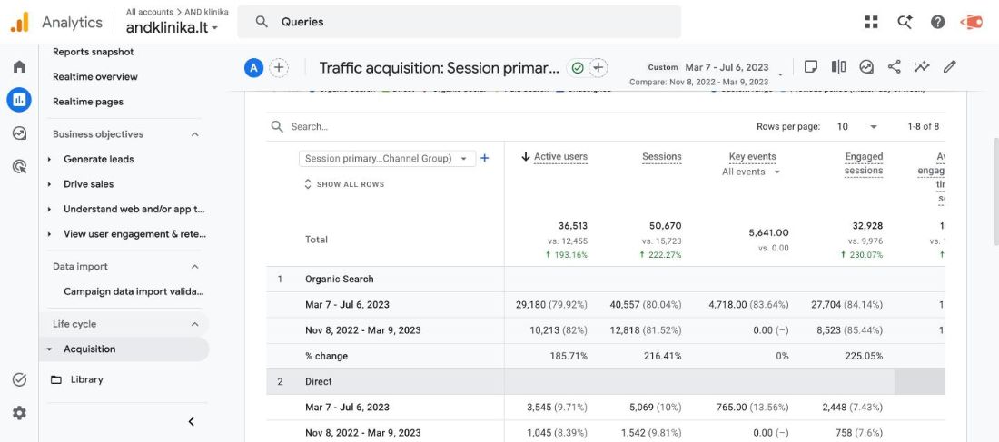Open Realtime pages
The image size is (999, 442).
tap(88, 102)
